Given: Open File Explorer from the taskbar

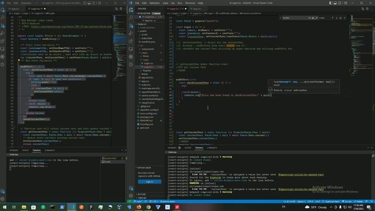Looking at the screenshot, I should (x=24, y=207).
